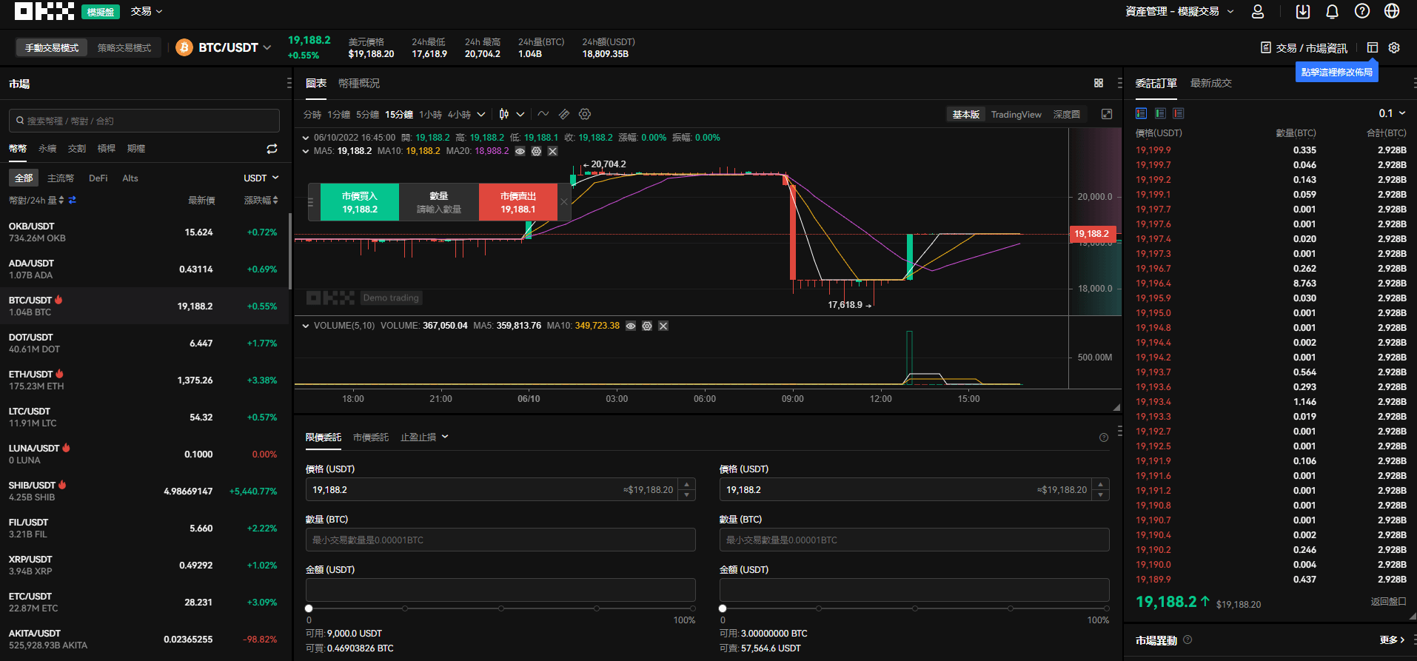Switch to the 最新成交 tab
The image size is (1417, 661).
[1210, 83]
